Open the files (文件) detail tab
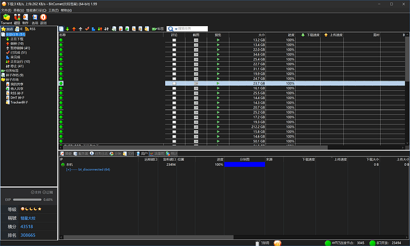The height and width of the screenshot is (246, 410). (x=128, y=154)
